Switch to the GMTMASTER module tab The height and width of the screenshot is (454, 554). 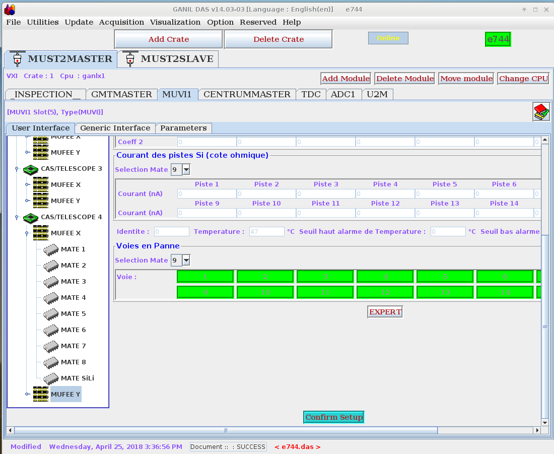coord(121,94)
